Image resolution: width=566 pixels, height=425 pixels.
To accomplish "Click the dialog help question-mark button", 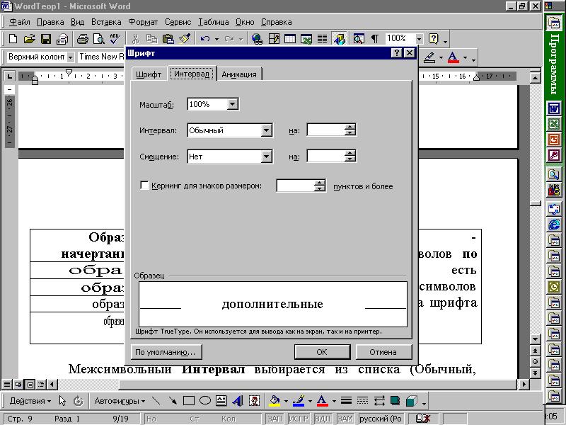I will [x=396, y=53].
